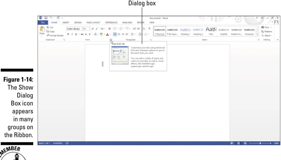Screen dimensions: 281x160
Task: Apply the Heading 1 style
Action: (185, 31)
